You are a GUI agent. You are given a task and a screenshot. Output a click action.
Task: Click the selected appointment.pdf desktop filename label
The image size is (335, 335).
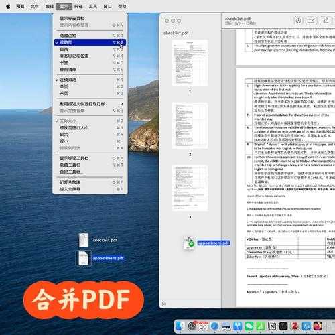tap(108, 258)
